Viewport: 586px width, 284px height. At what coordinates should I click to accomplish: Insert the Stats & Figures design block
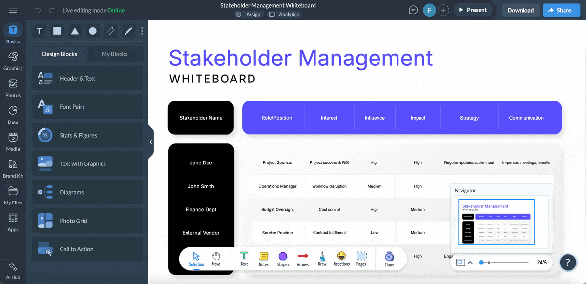pyautogui.click(x=87, y=135)
